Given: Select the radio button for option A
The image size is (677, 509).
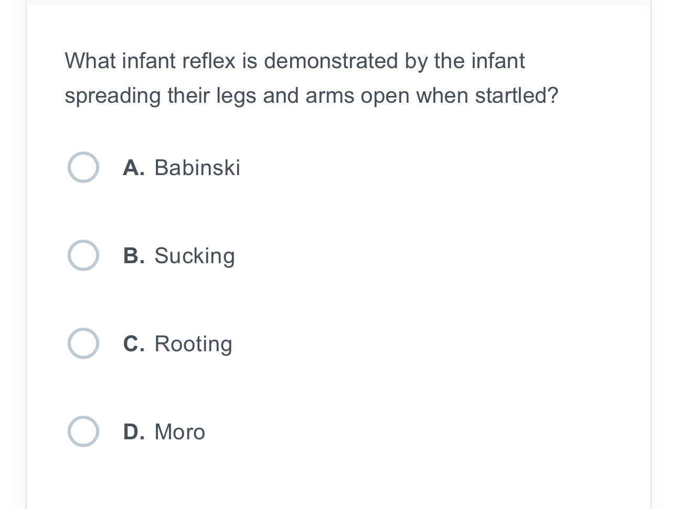Looking at the screenshot, I should tap(83, 167).
